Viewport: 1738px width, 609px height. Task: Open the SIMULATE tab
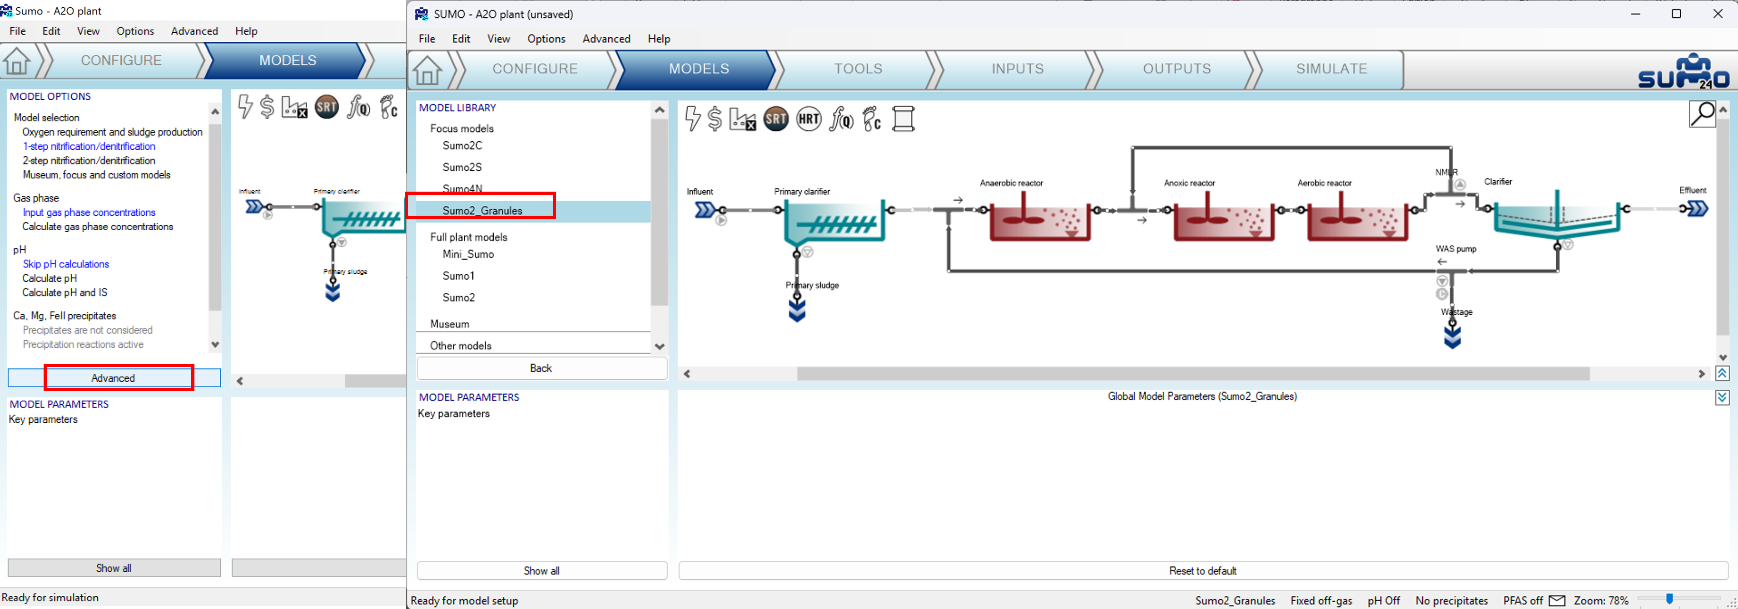pyautogui.click(x=1331, y=69)
